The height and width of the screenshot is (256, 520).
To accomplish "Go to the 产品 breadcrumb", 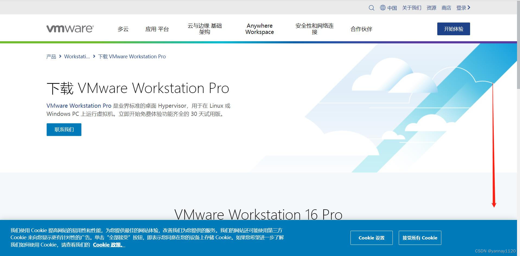I will click(51, 56).
